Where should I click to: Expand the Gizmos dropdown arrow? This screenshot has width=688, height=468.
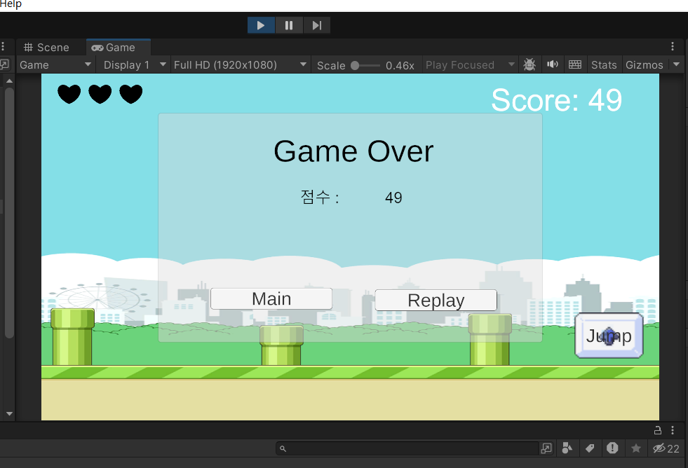[676, 65]
